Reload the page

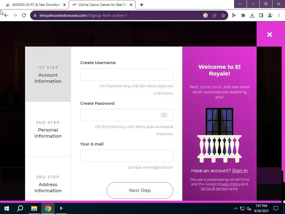24,16
